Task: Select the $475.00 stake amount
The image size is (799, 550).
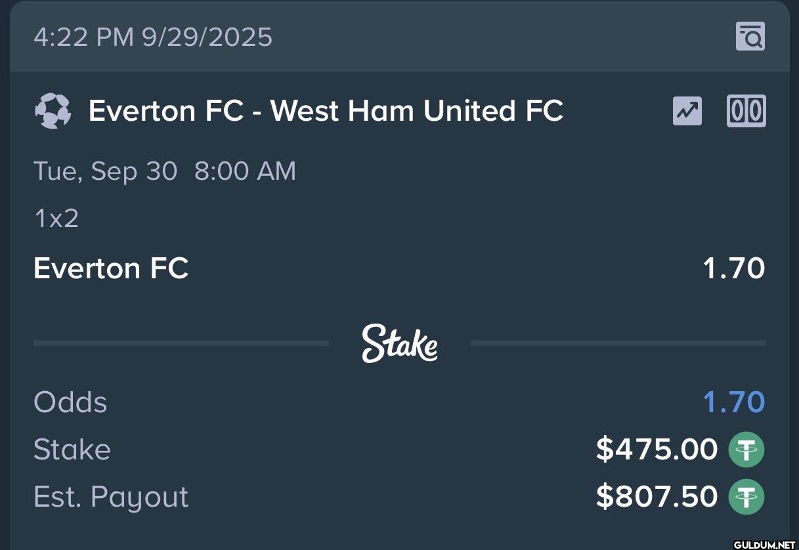Action: pyautogui.click(x=657, y=450)
